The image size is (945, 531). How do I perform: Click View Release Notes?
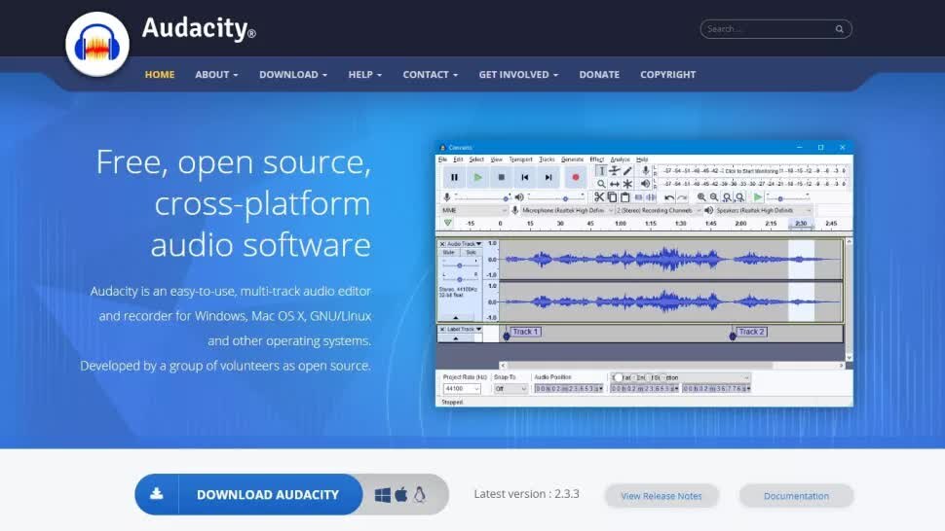pos(661,496)
